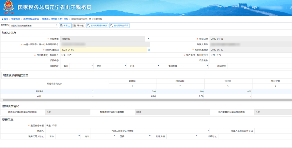Click the 预征率 column header
Screen dimensions: 292x148
coord(228,81)
